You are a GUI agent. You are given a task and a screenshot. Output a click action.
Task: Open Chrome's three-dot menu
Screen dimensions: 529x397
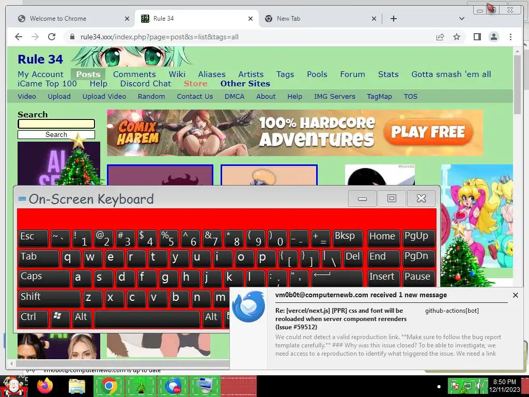click(x=510, y=37)
